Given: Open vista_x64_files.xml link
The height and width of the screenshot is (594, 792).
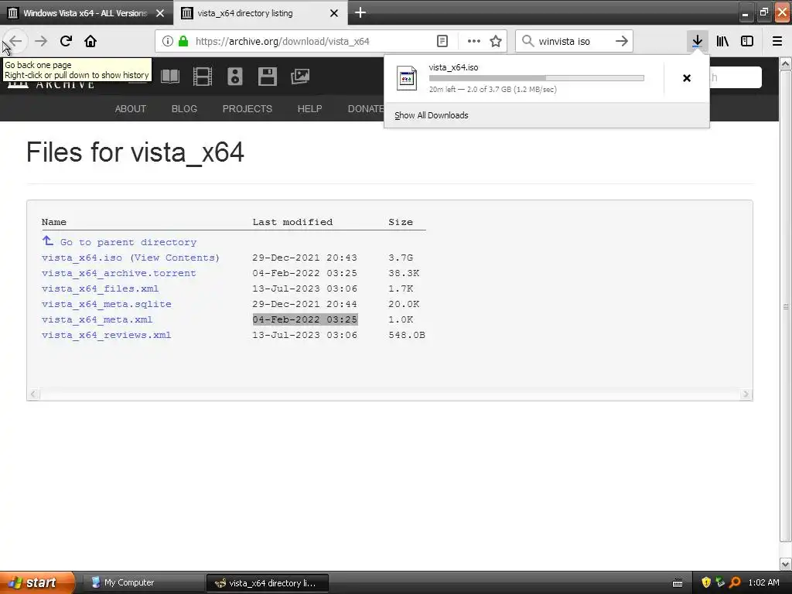Looking at the screenshot, I should coord(100,289).
